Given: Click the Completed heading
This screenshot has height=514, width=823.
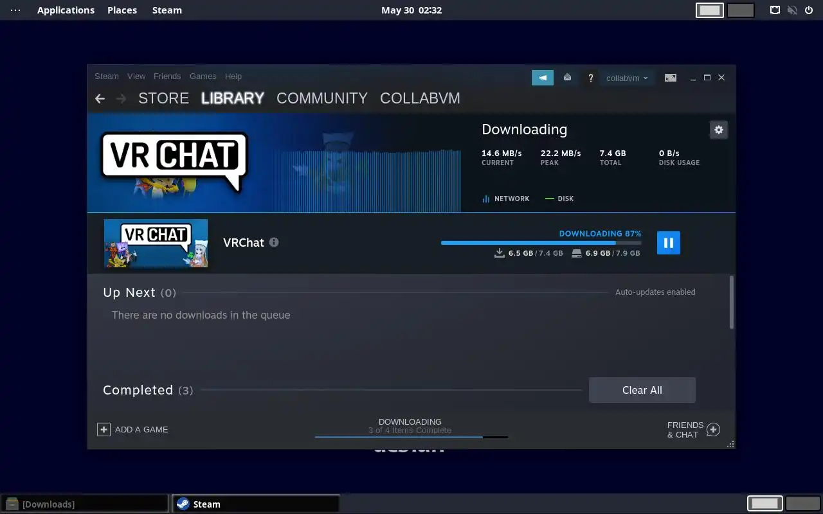Looking at the screenshot, I should pyautogui.click(x=138, y=390).
